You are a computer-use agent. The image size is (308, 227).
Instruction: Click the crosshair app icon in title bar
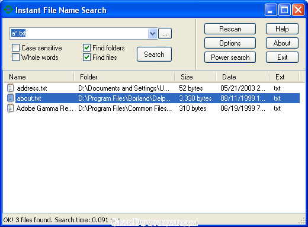pyautogui.click(x=8, y=9)
